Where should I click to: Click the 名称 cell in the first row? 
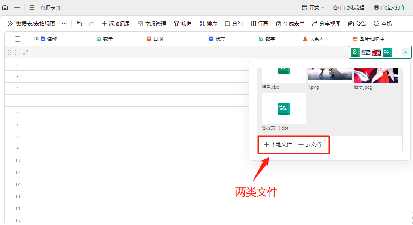62,52
